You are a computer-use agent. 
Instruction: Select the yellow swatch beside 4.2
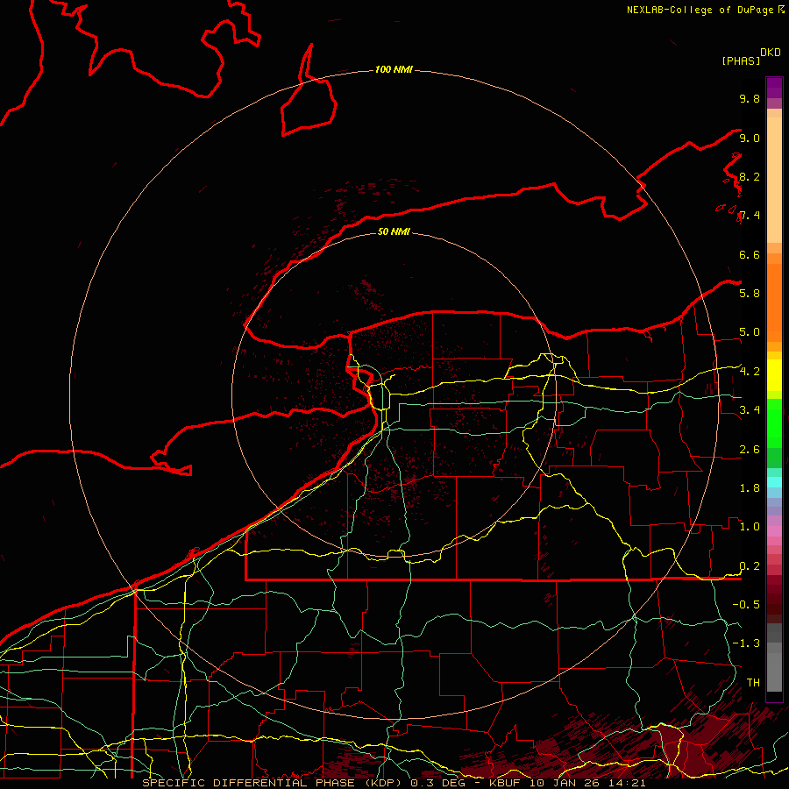tap(774, 371)
